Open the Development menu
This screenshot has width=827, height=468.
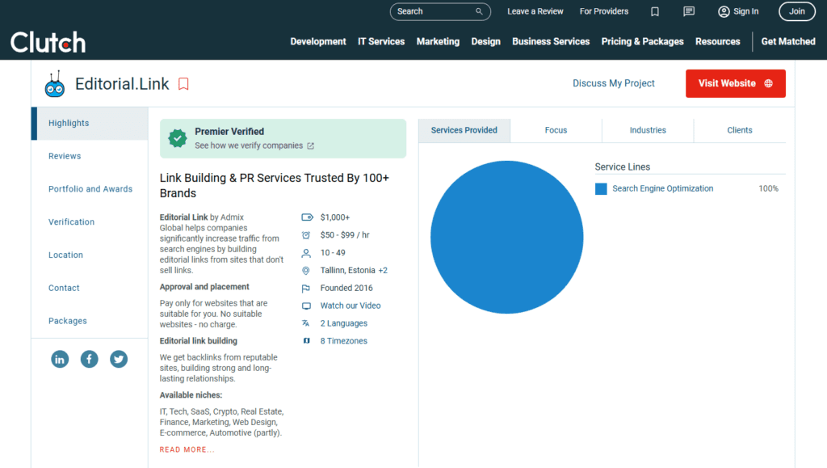pyautogui.click(x=318, y=42)
